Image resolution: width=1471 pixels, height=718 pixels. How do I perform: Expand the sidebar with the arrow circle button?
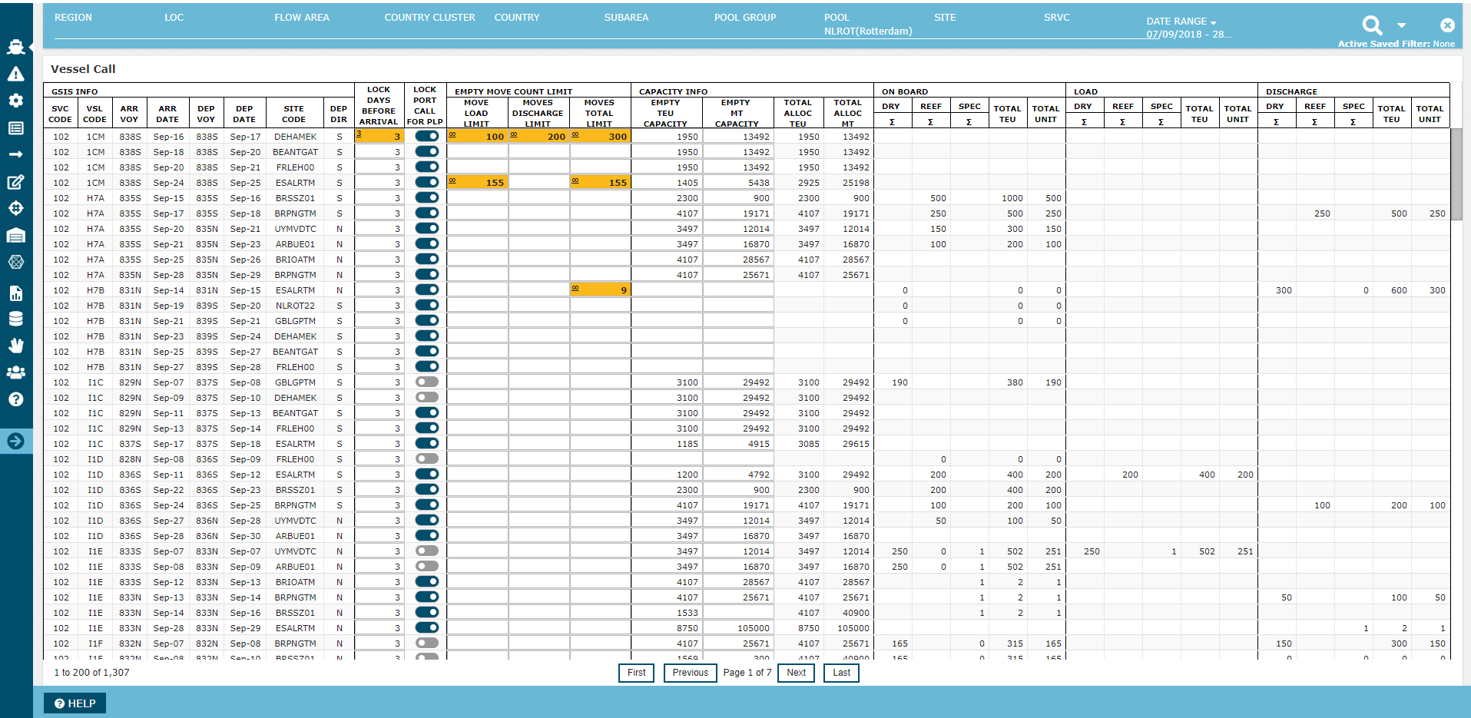(x=15, y=441)
